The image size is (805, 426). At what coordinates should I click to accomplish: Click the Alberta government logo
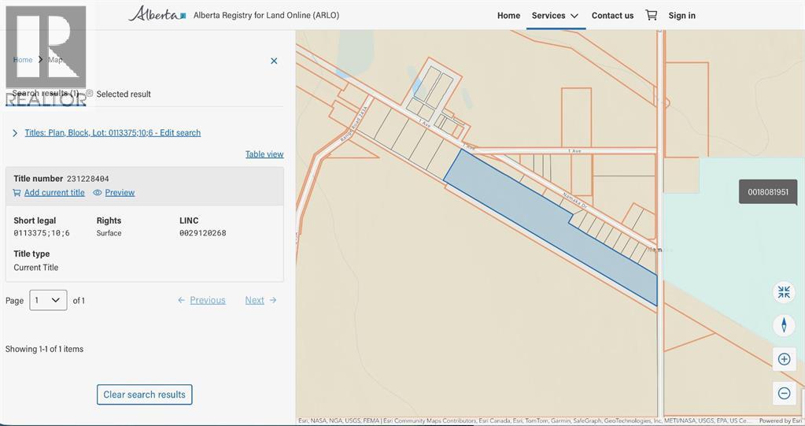tap(157, 14)
